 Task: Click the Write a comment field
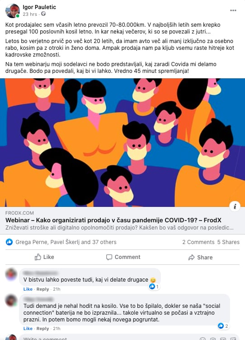click(x=108, y=338)
